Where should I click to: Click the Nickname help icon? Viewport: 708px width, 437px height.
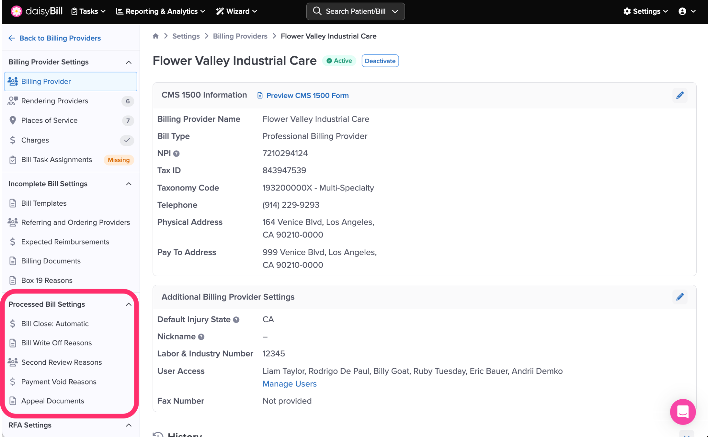point(201,337)
